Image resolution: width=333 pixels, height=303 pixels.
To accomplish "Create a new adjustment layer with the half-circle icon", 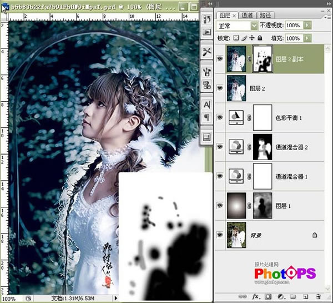I will coord(281,296).
